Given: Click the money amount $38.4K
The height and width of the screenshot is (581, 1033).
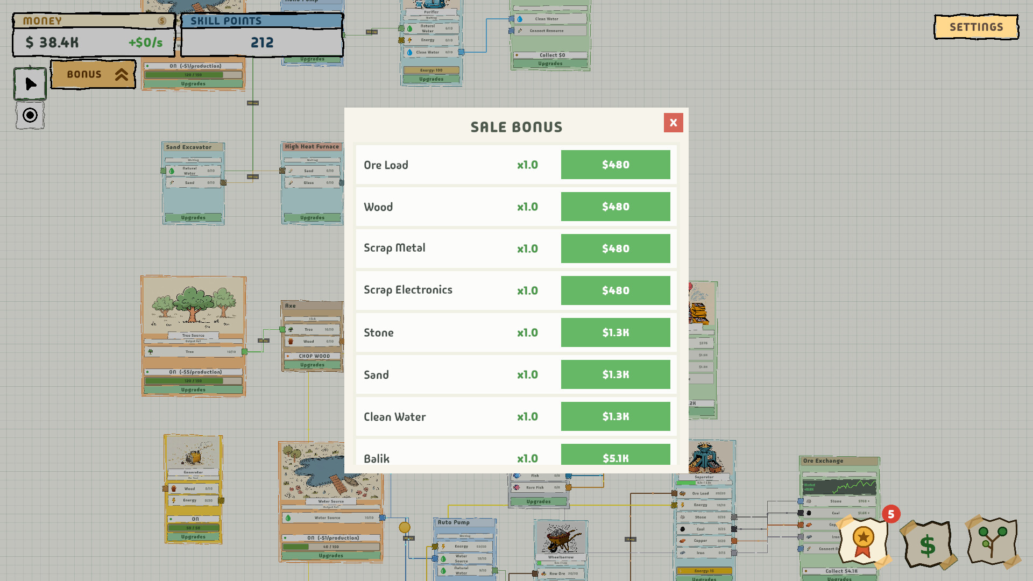Looking at the screenshot, I should click(x=52, y=42).
